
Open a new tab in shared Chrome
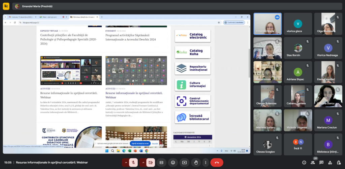(x=102, y=17)
